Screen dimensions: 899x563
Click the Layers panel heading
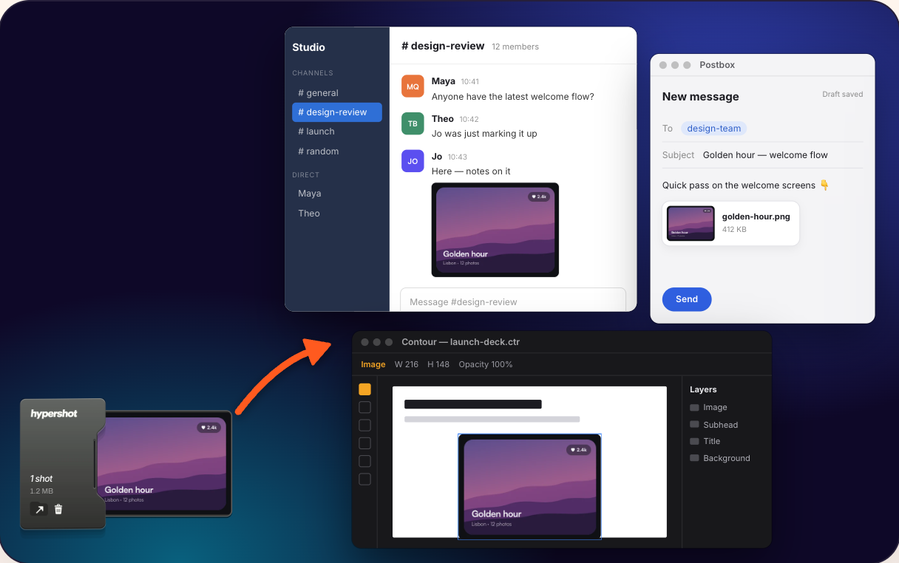pyautogui.click(x=703, y=389)
